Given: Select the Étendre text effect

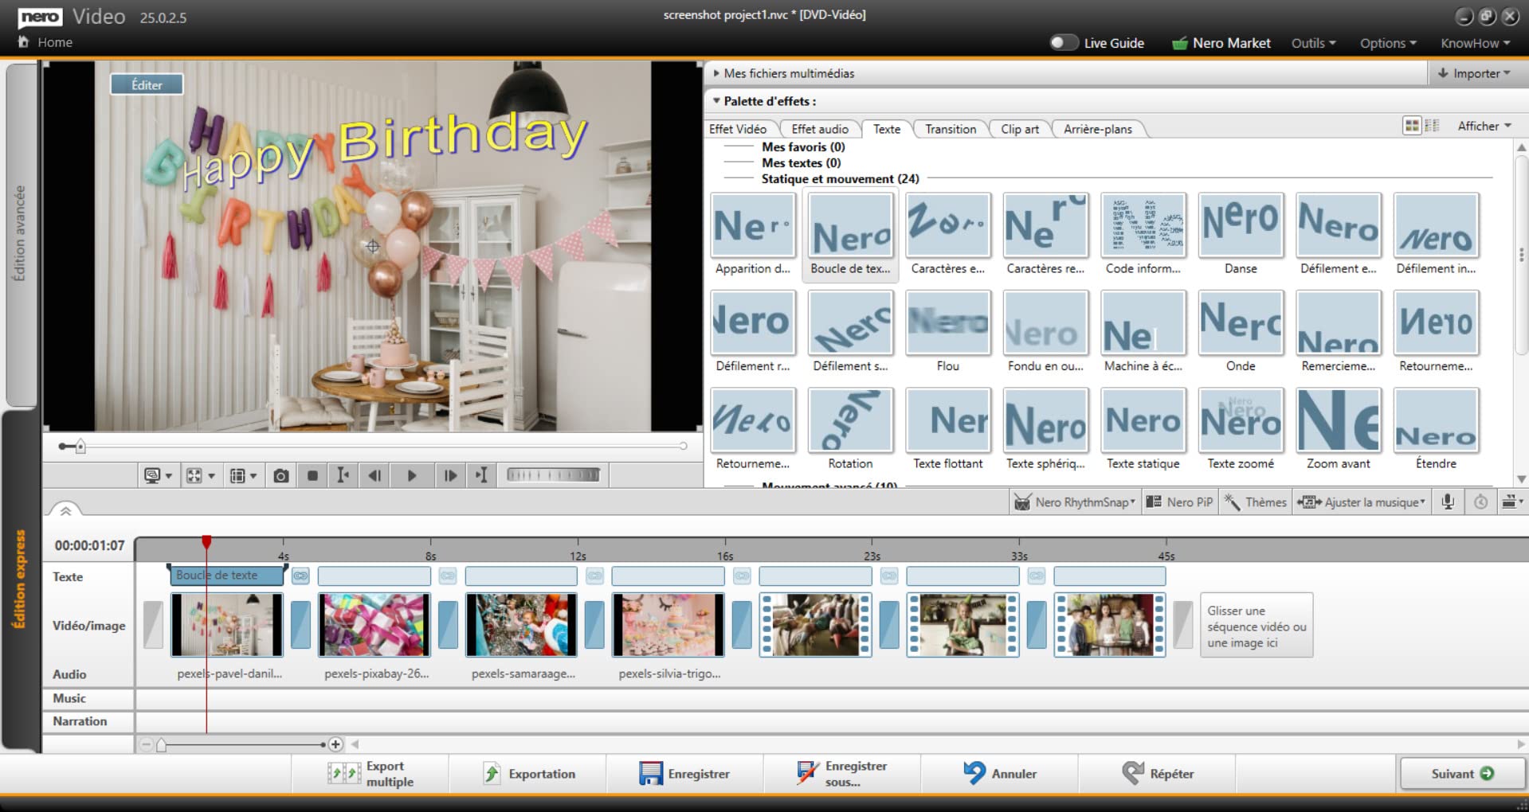Looking at the screenshot, I should coord(1436,430).
